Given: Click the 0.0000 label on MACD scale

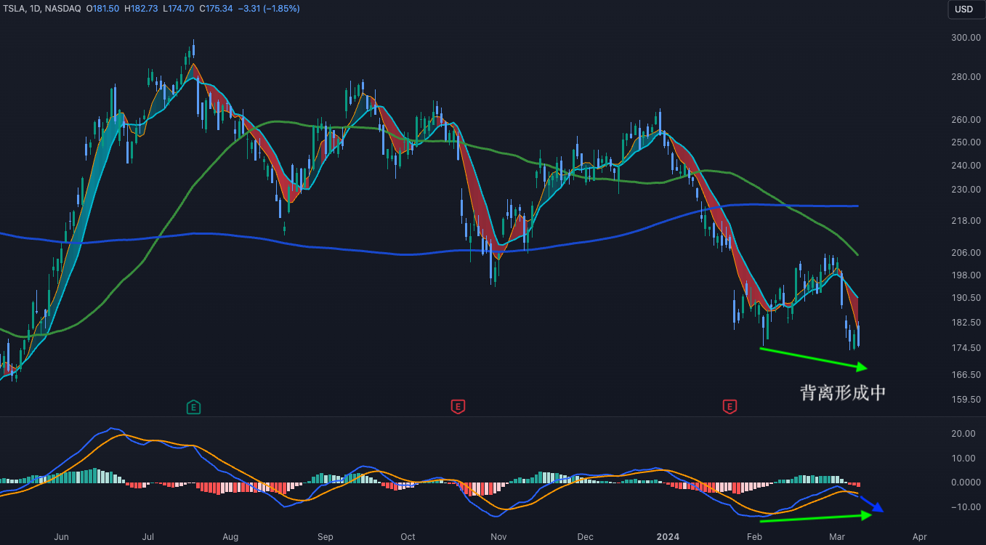Looking at the screenshot, I should [x=963, y=483].
